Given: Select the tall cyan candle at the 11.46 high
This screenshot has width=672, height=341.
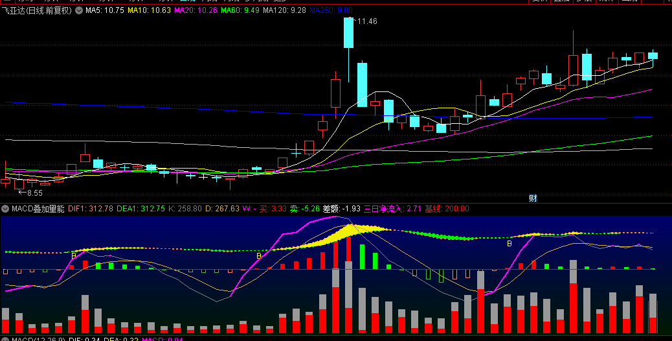Looking at the screenshot, I should pyautogui.click(x=348, y=32).
